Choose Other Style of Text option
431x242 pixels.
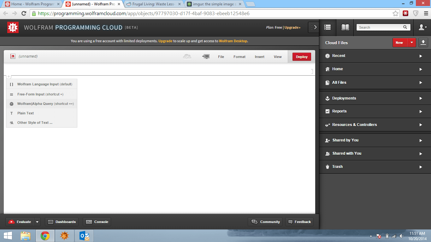coord(42,123)
